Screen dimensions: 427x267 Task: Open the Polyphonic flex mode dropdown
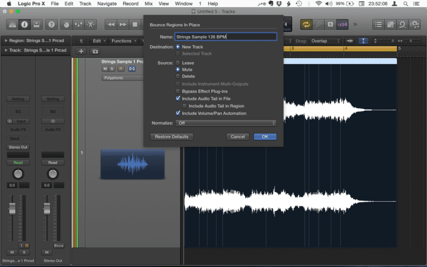(123, 78)
